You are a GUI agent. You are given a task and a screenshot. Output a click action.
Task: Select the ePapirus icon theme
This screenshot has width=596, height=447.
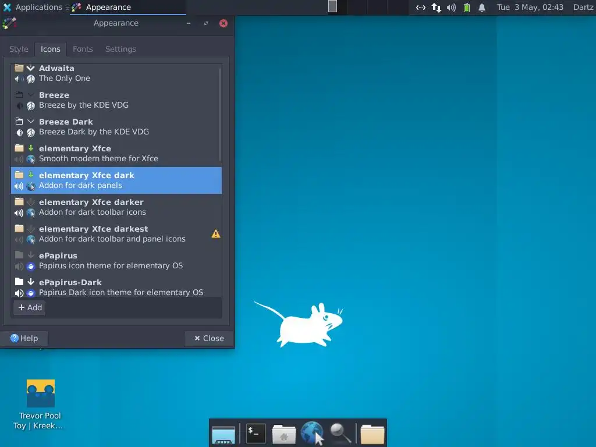116,261
